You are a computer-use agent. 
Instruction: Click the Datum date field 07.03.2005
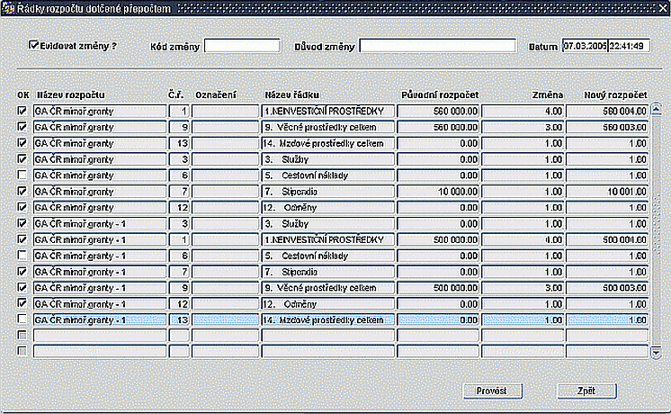[x=585, y=46]
